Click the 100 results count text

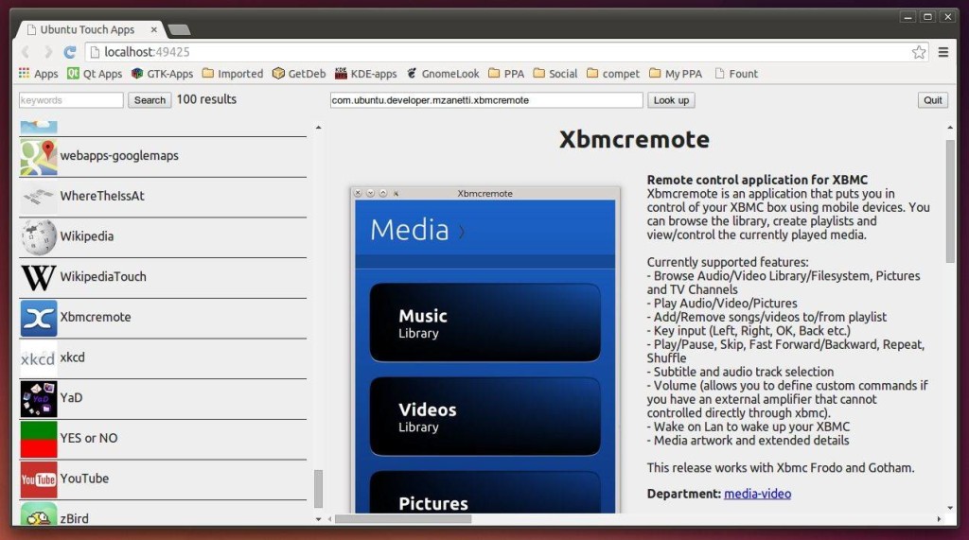click(206, 99)
